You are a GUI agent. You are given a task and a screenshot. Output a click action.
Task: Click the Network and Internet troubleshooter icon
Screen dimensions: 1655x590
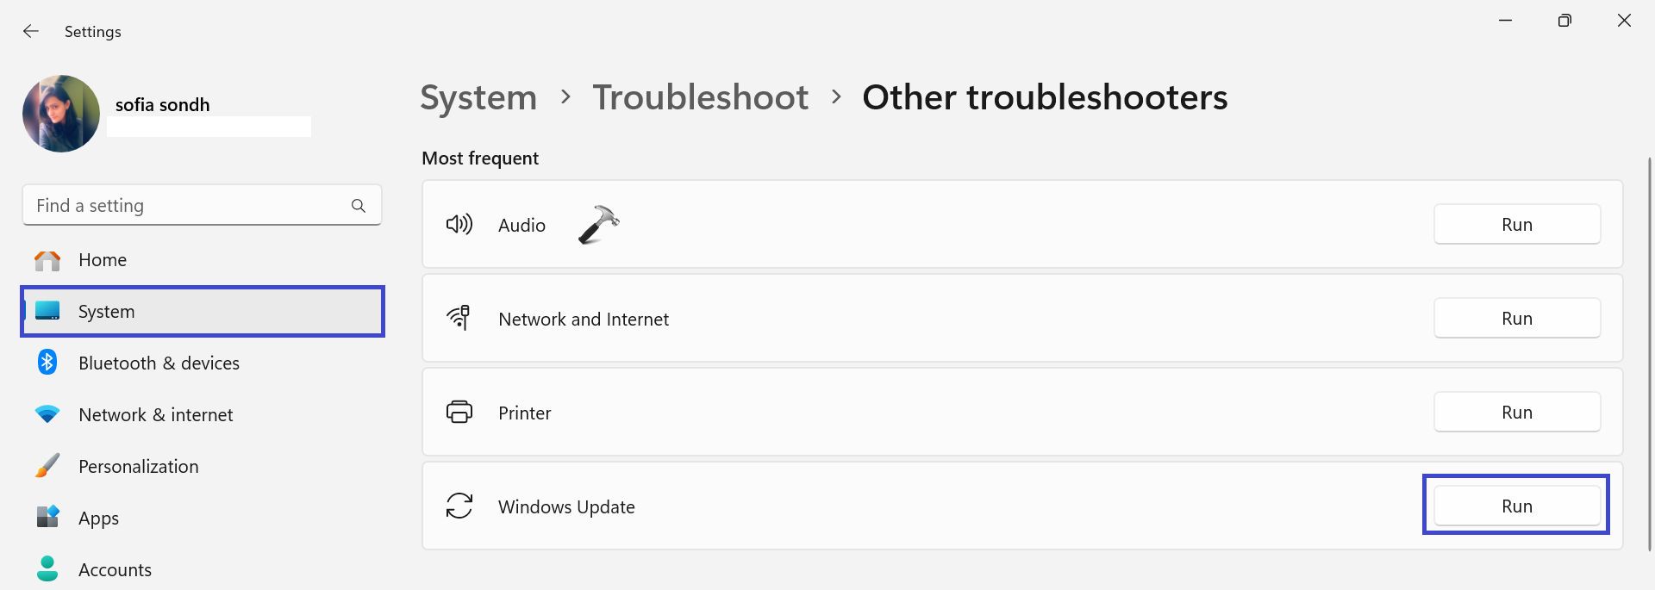(459, 318)
